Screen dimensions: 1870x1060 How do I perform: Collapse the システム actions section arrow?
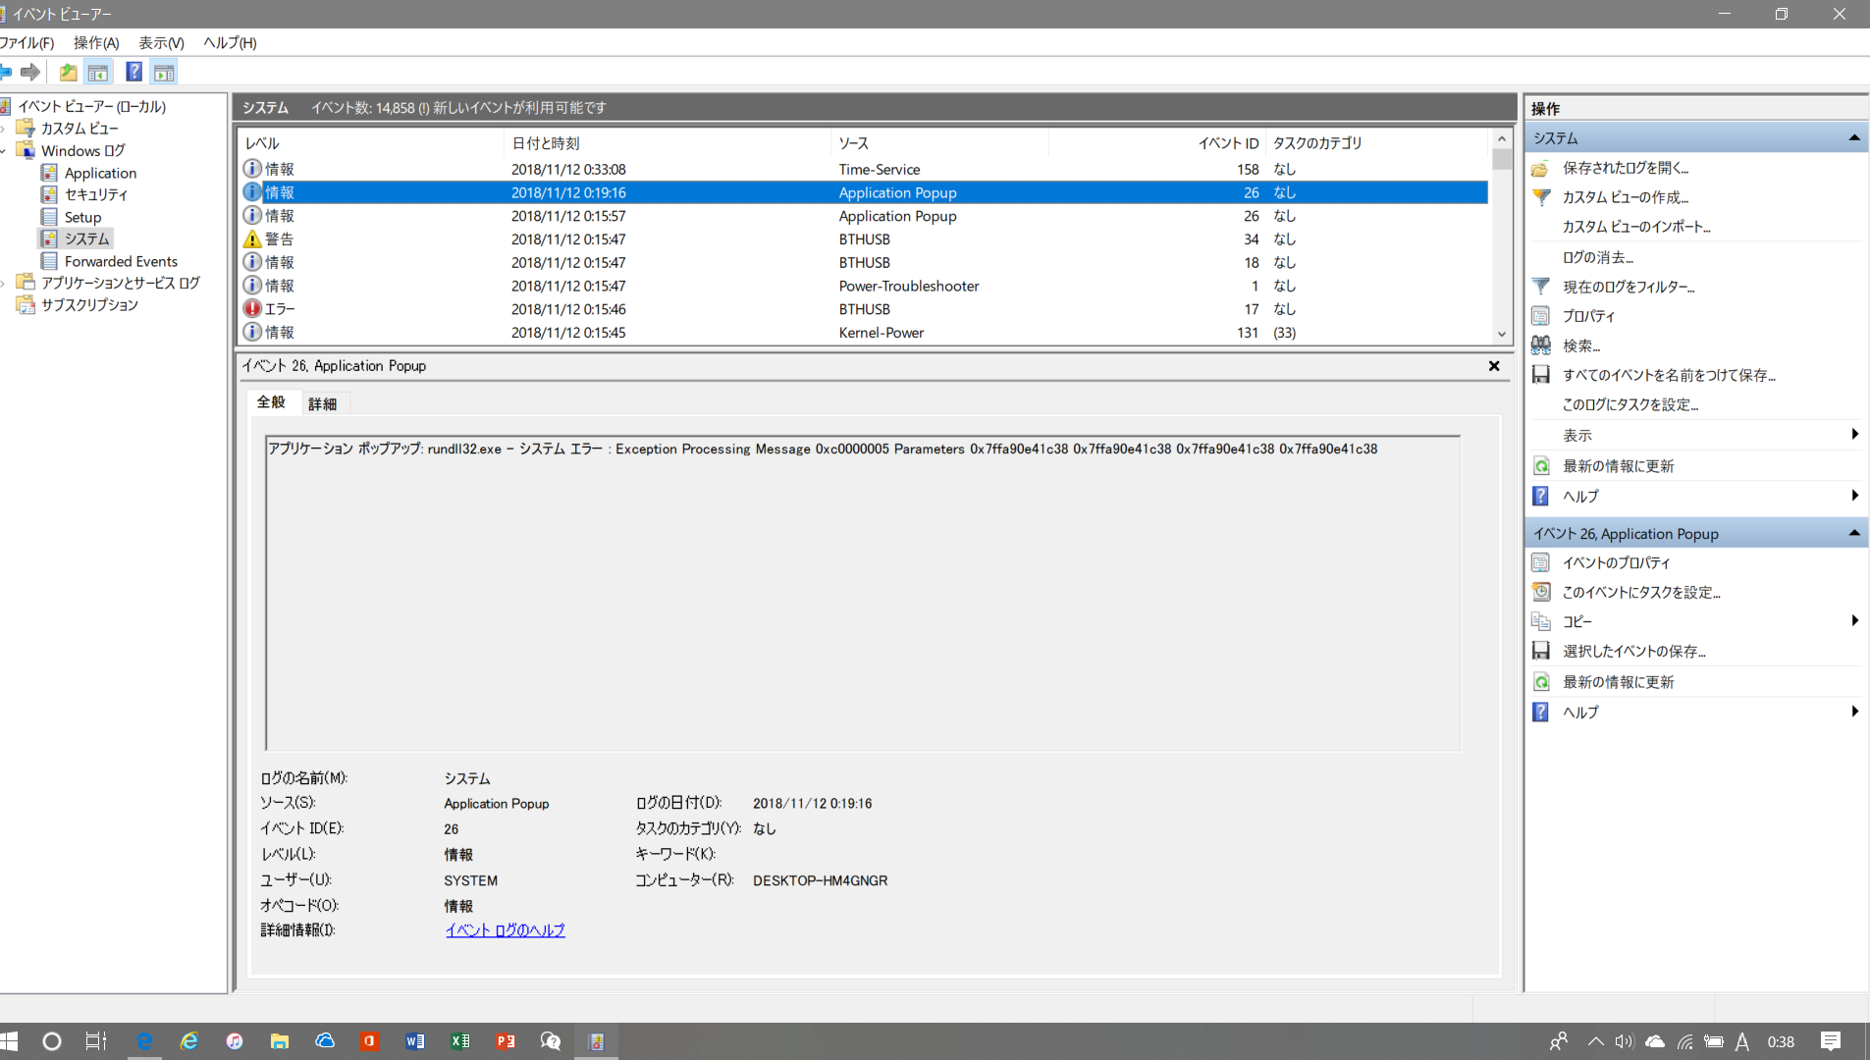(1854, 138)
